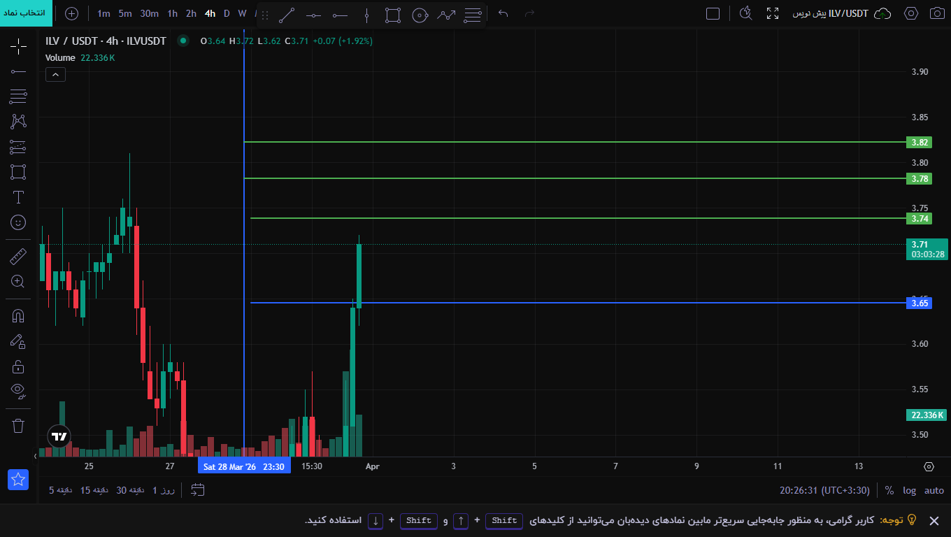Image resolution: width=951 pixels, height=537 pixels.
Task: Select circle tool in favorites toolbar
Action: (x=420, y=15)
